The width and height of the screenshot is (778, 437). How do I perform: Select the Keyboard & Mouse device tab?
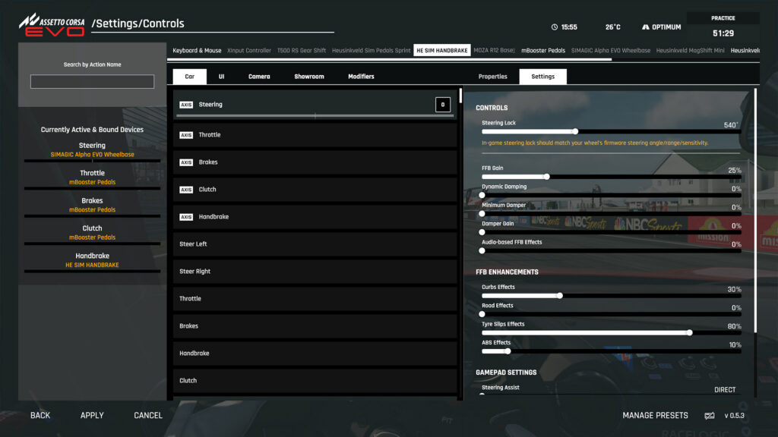click(197, 51)
